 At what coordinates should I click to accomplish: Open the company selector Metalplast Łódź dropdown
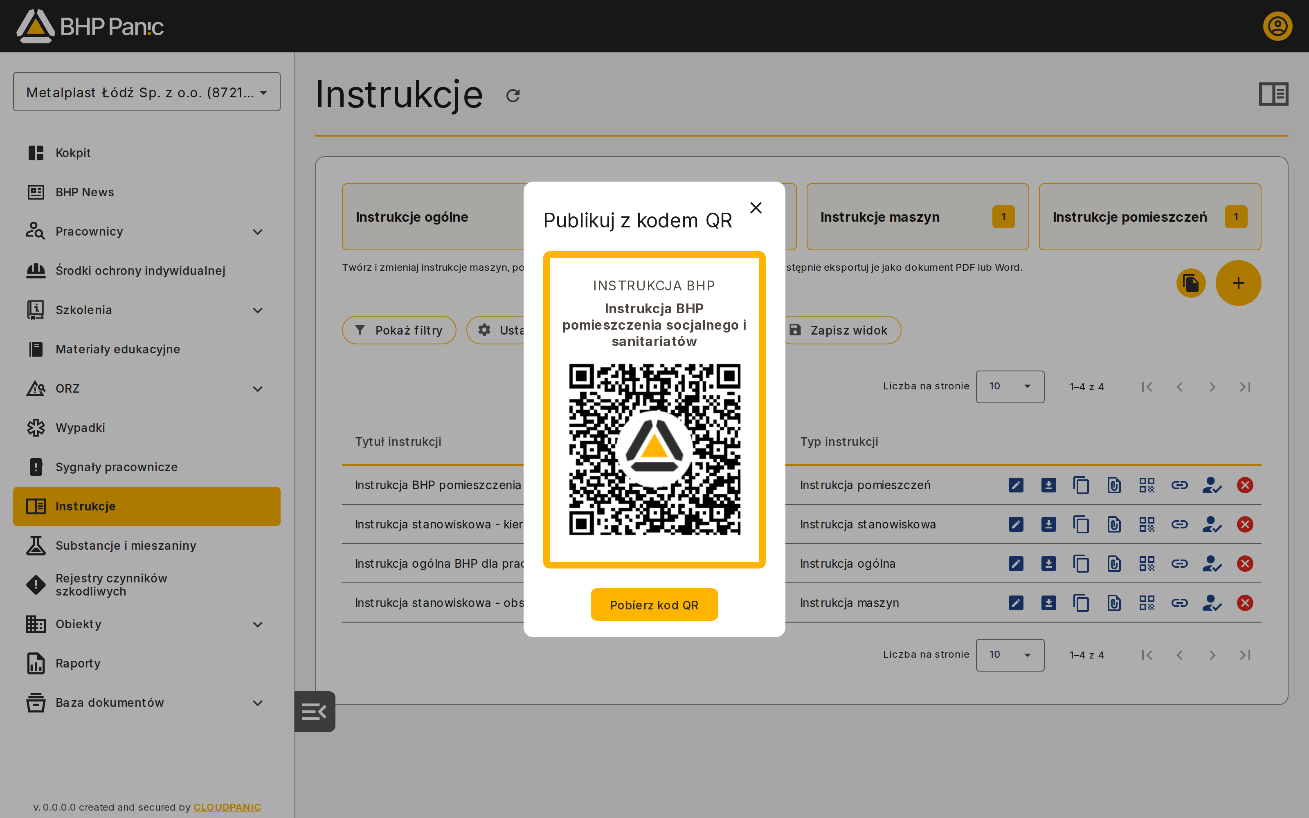click(x=146, y=92)
